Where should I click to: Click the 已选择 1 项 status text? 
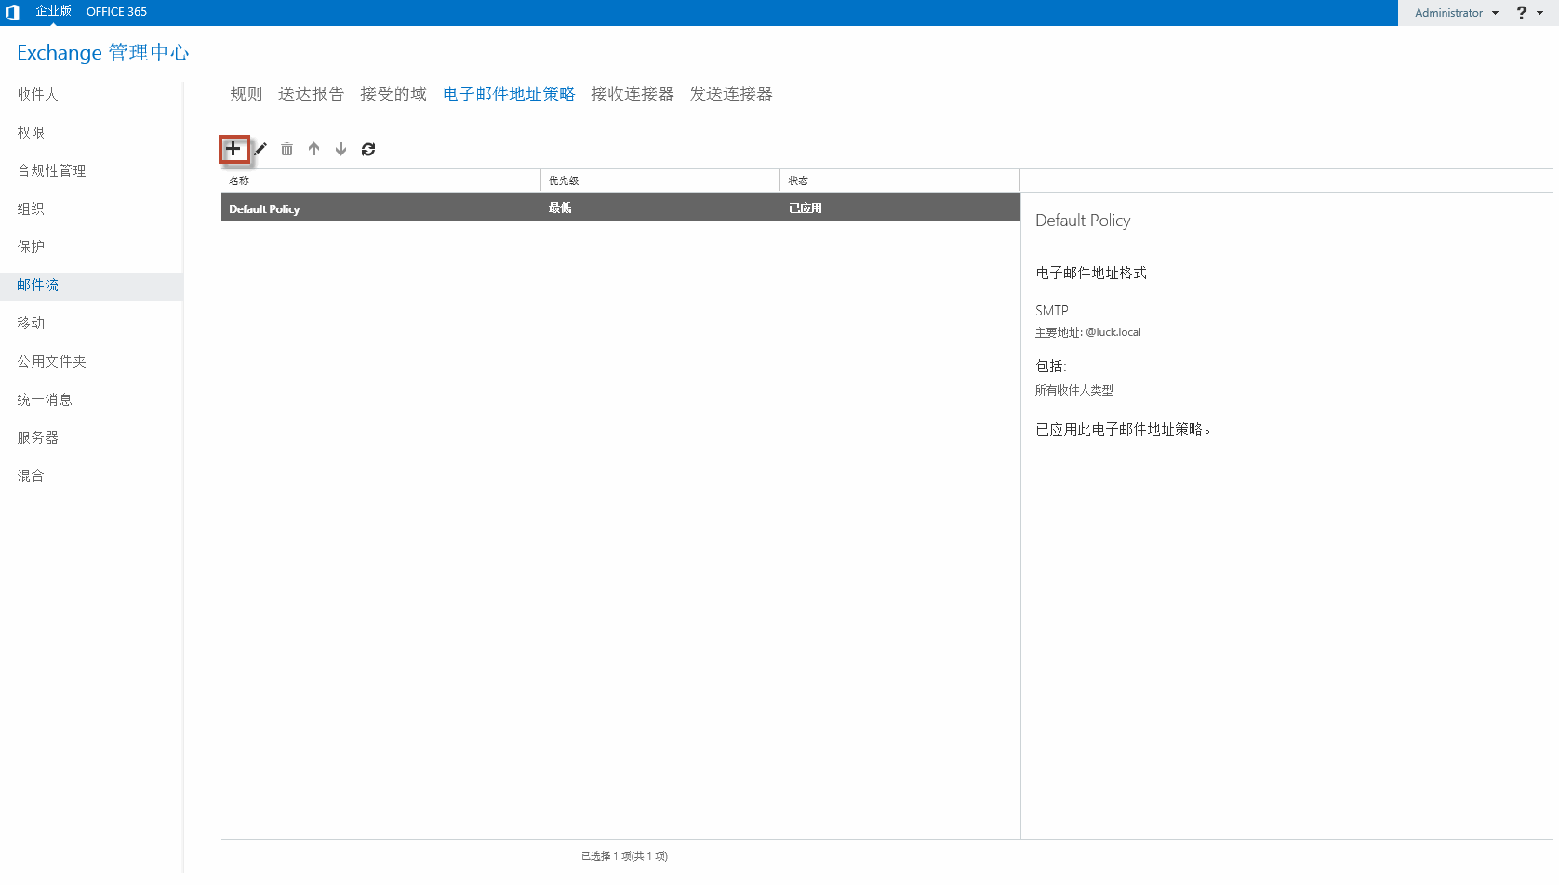click(624, 856)
